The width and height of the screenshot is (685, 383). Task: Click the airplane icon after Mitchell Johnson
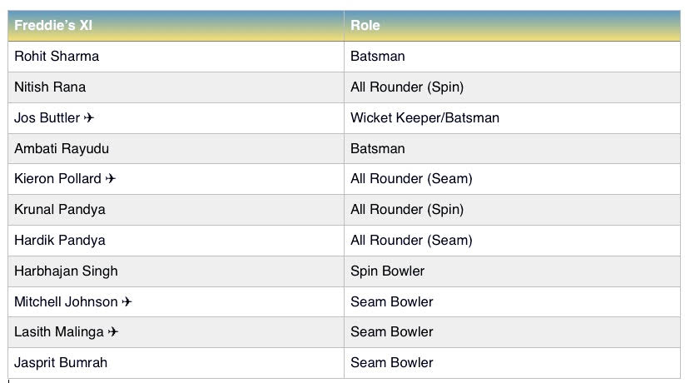point(127,301)
